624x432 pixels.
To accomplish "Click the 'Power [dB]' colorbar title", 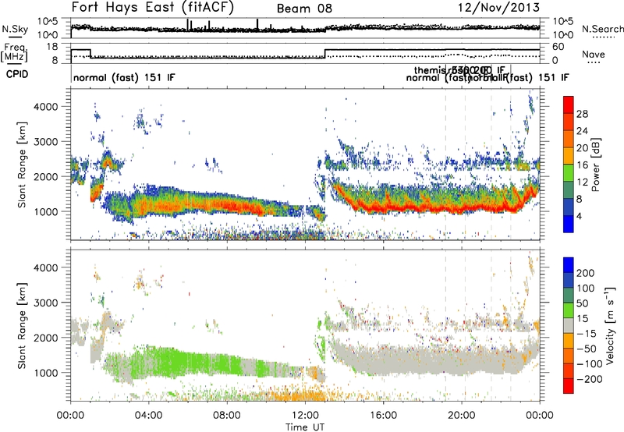I will [x=595, y=165].
